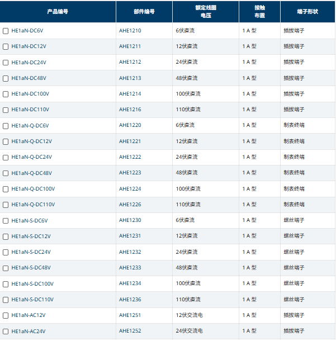Open the HE1aN-S-DC6V product name

pos(30,220)
